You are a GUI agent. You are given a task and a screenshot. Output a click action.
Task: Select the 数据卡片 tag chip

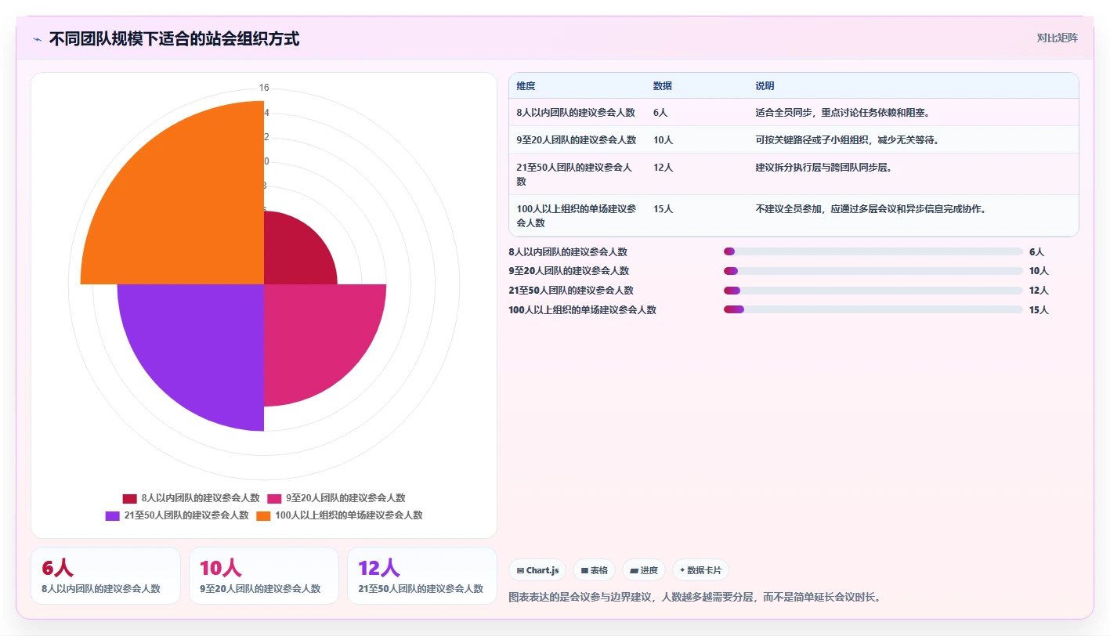pos(700,570)
